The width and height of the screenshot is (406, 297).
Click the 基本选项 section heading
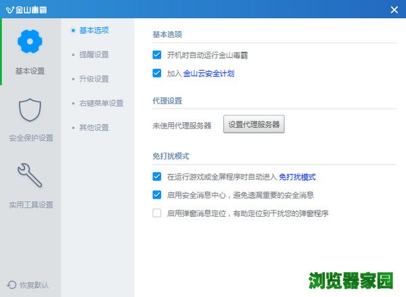tap(167, 34)
